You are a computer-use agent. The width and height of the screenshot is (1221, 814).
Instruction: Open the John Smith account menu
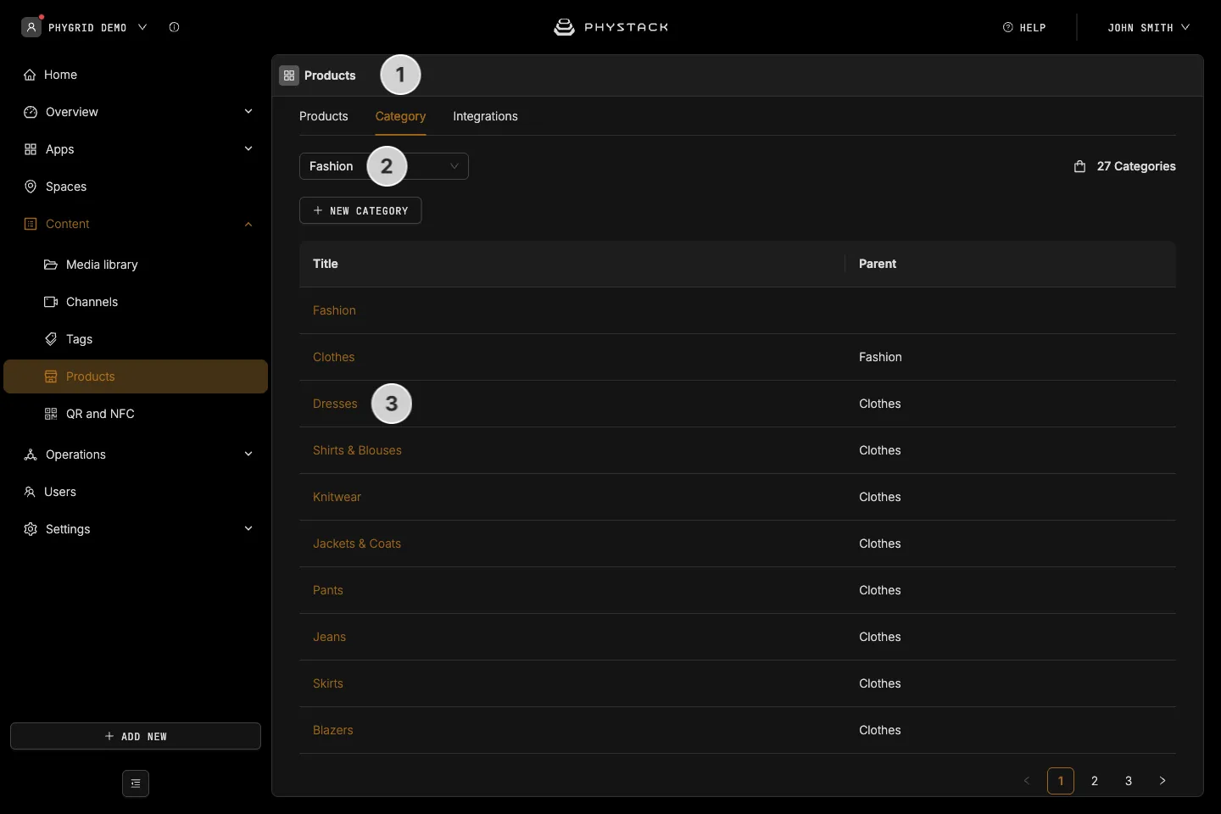[1148, 27]
